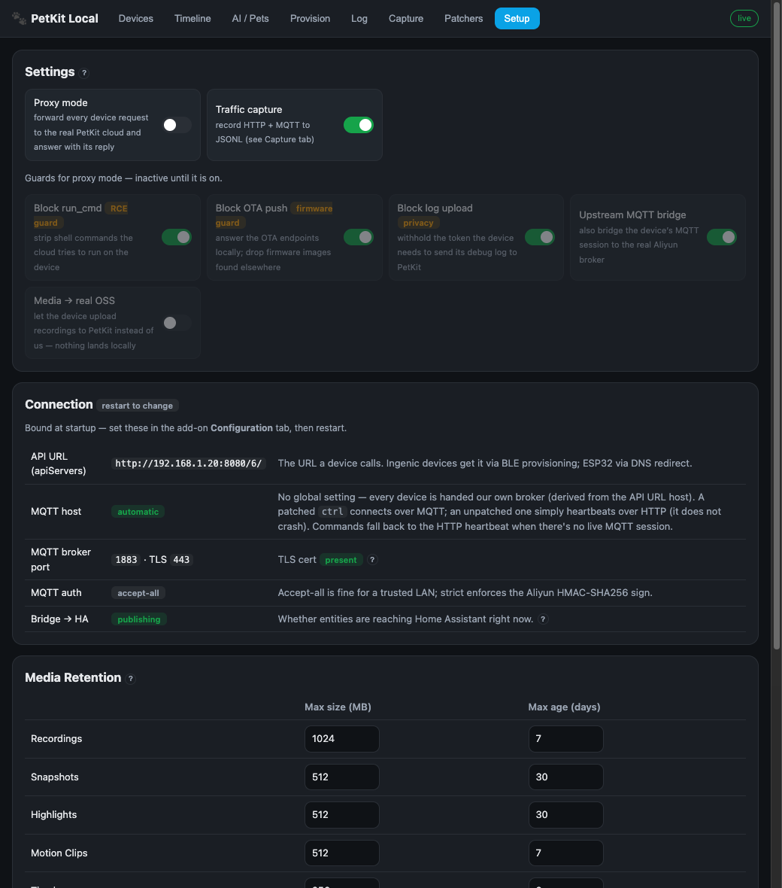Switch to the Capture tab
782x888 pixels.
point(406,18)
